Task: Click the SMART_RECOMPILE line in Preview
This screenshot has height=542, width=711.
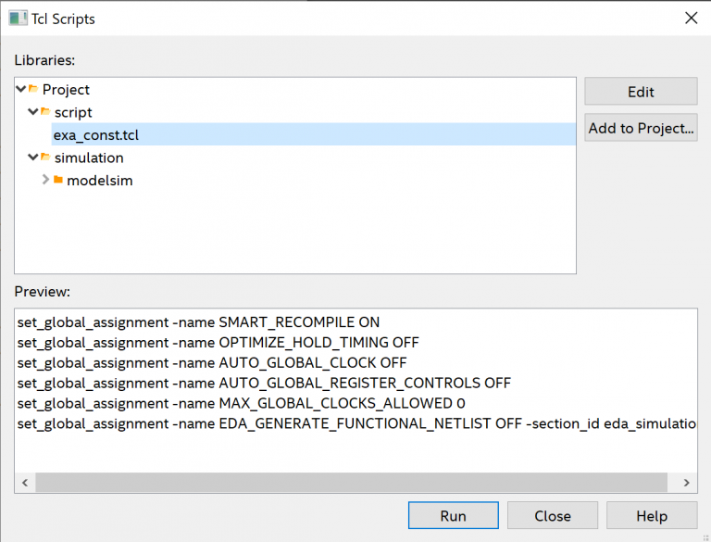Action: [198, 322]
